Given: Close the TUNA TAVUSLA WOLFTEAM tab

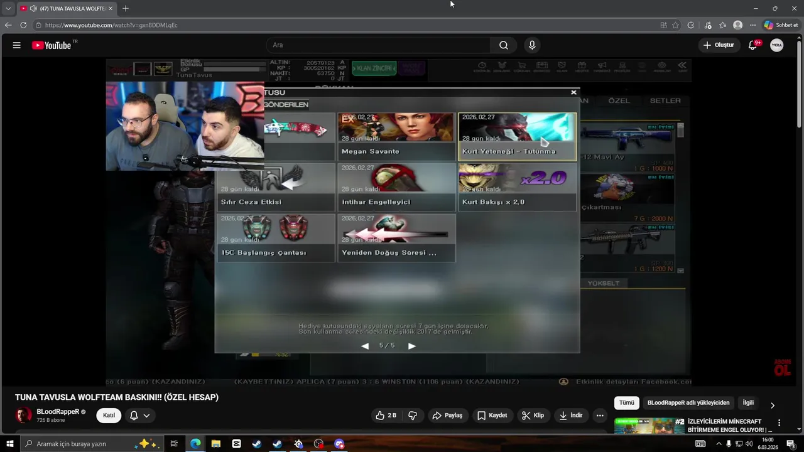Looking at the screenshot, I should (111, 8).
